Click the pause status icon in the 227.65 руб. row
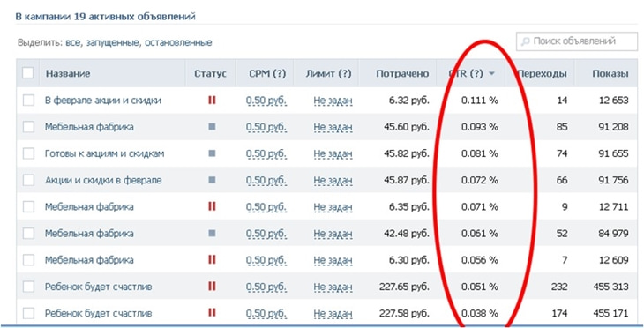Screen dimensions: 644x328 [x=212, y=287]
